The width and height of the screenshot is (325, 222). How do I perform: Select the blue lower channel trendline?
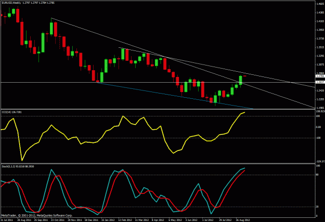[x=174, y=96]
